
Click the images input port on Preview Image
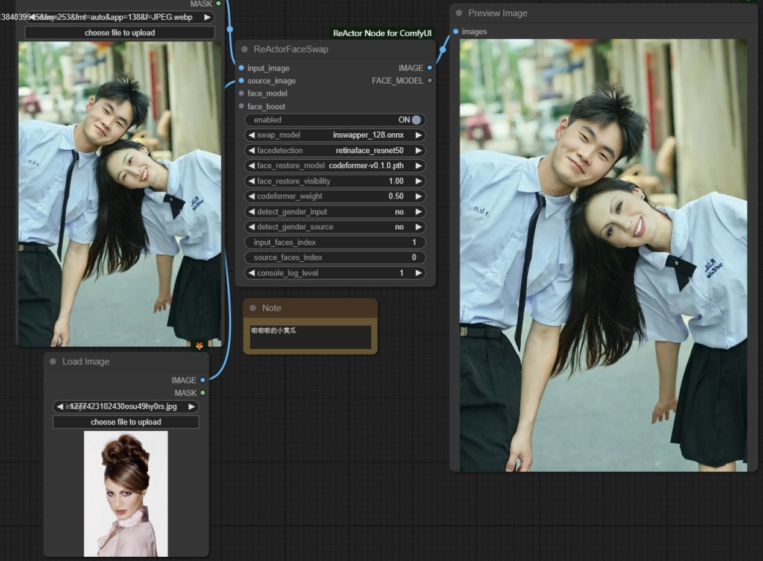pos(456,31)
